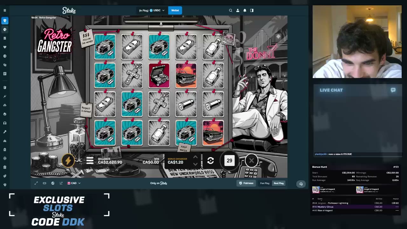Click the WIN CA$0.00 readout
This screenshot has height=229, width=407.
tap(151, 161)
